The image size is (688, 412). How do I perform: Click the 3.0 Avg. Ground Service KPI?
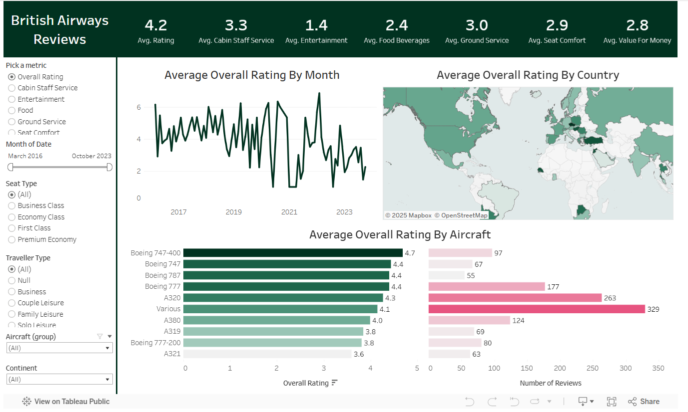[x=477, y=31]
